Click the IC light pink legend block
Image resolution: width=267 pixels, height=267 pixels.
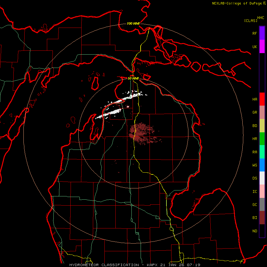[x=262, y=191]
